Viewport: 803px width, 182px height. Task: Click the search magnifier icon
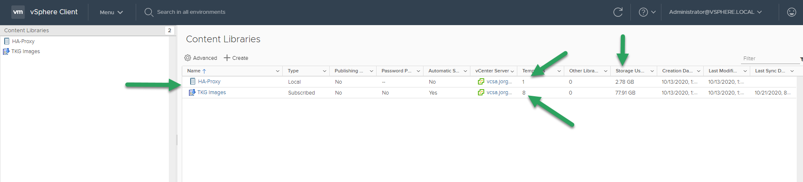tap(149, 12)
